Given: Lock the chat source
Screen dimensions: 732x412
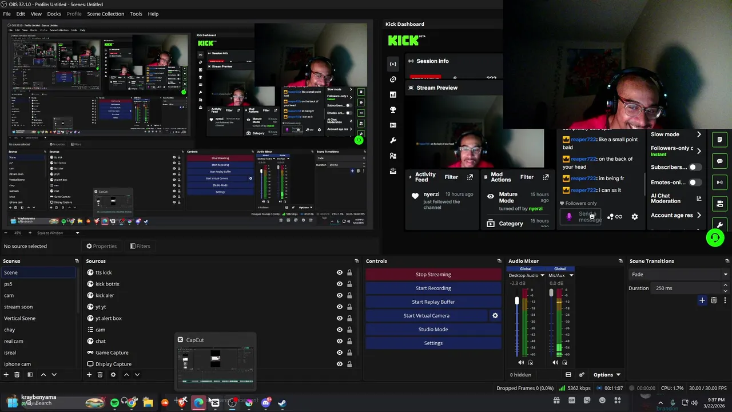Looking at the screenshot, I should (x=349, y=341).
